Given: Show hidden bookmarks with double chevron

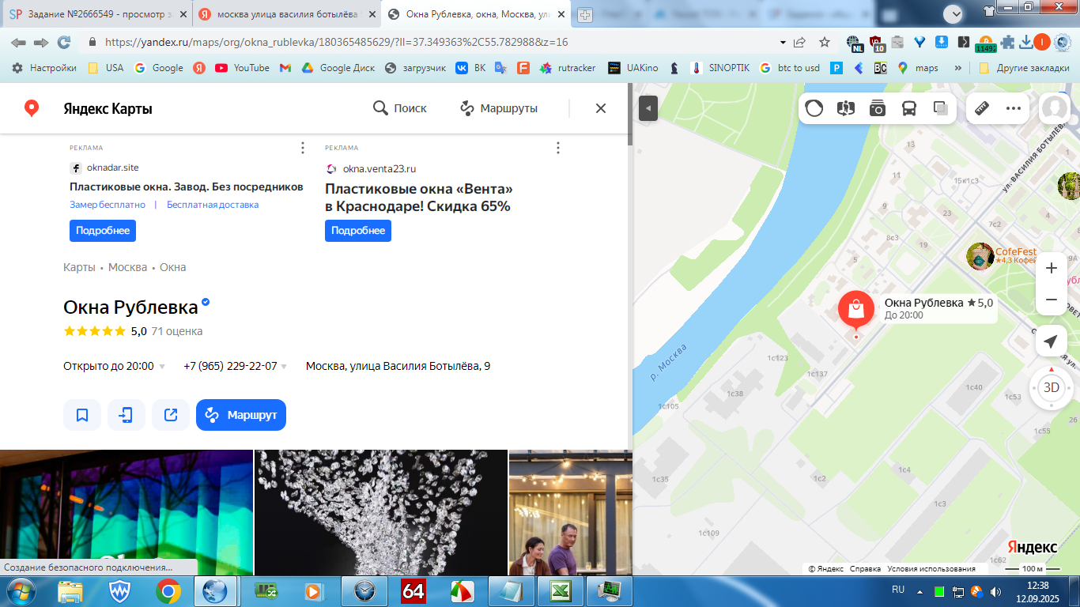Looking at the screenshot, I should (958, 68).
